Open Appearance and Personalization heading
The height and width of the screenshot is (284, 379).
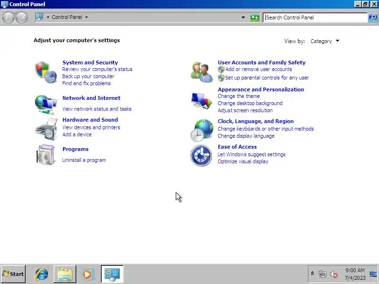(x=261, y=89)
